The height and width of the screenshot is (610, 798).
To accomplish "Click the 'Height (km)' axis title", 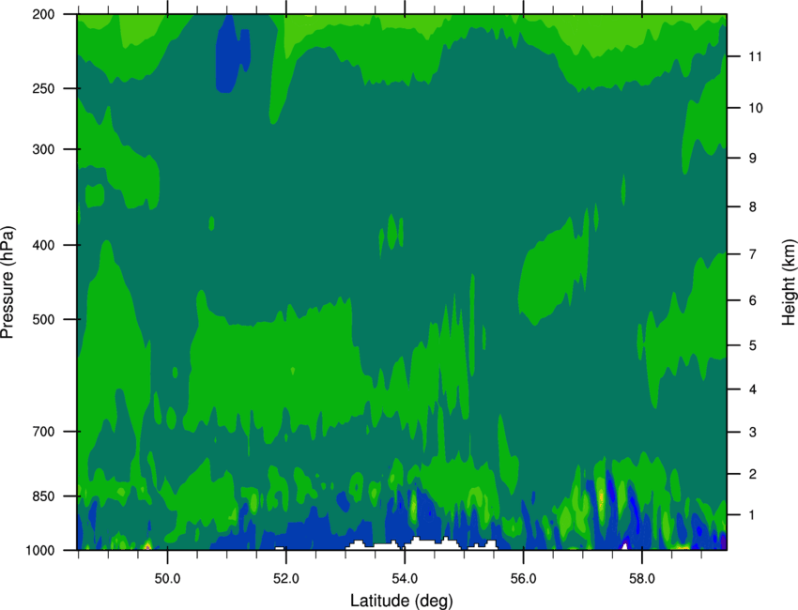I will [789, 282].
